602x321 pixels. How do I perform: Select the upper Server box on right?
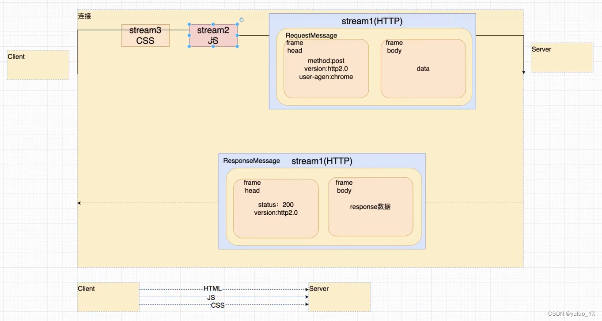click(x=562, y=57)
